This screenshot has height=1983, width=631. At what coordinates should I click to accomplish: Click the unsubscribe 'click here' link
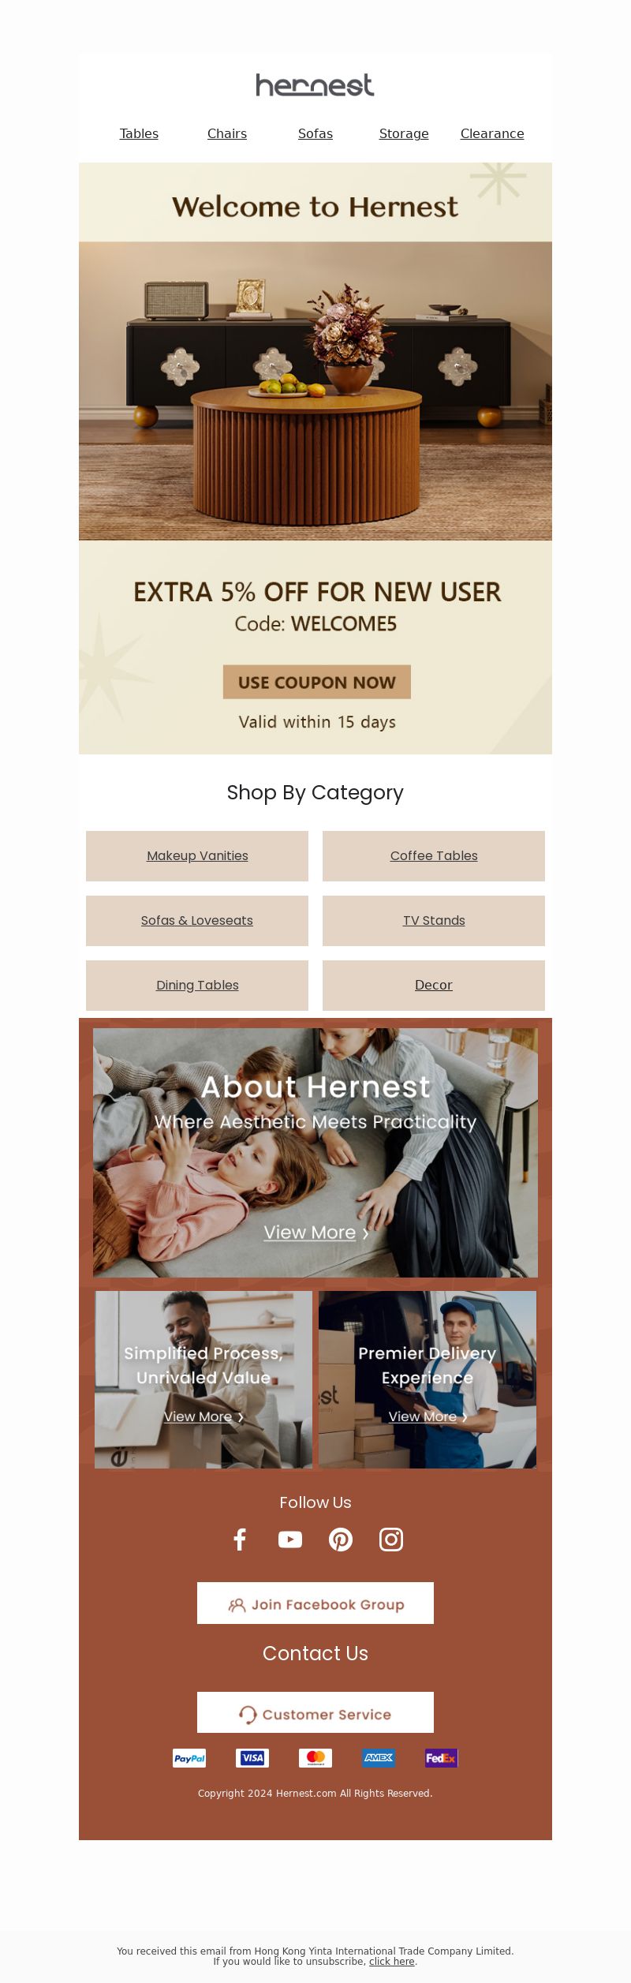tap(392, 1962)
